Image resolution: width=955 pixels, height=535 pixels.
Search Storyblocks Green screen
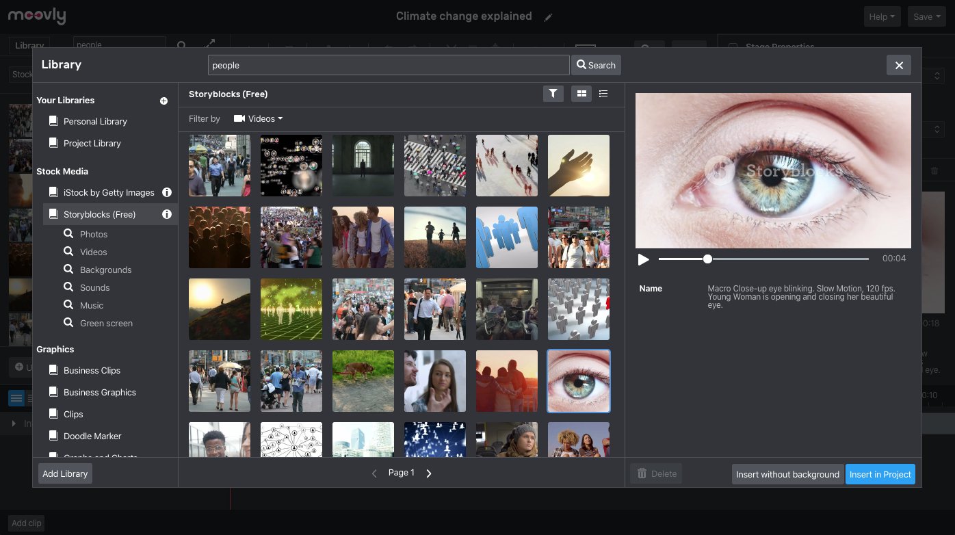pyautogui.click(x=106, y=323)
